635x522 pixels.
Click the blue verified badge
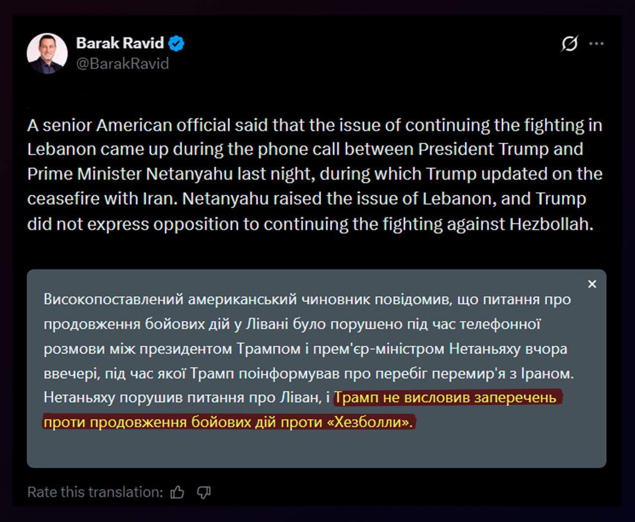tap(176, 43)
